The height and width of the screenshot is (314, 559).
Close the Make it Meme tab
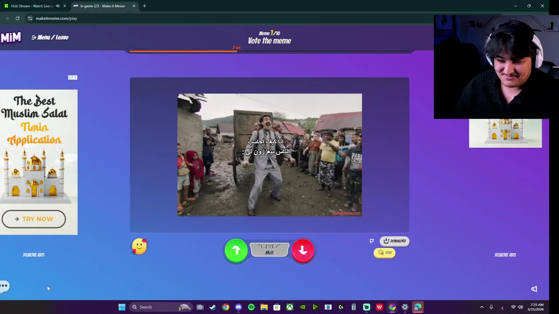click(x=134, y=6)
